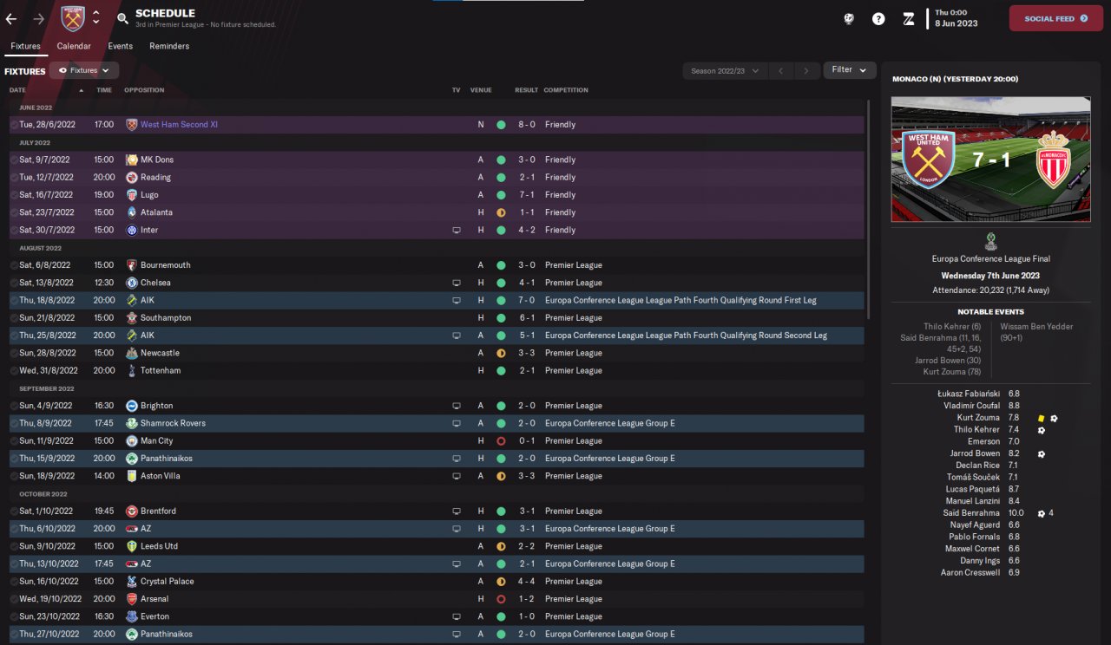The width and height of the screenshot is (1111, 645).
Task: Click the West Ham club crest
Action: pos(73,18)
